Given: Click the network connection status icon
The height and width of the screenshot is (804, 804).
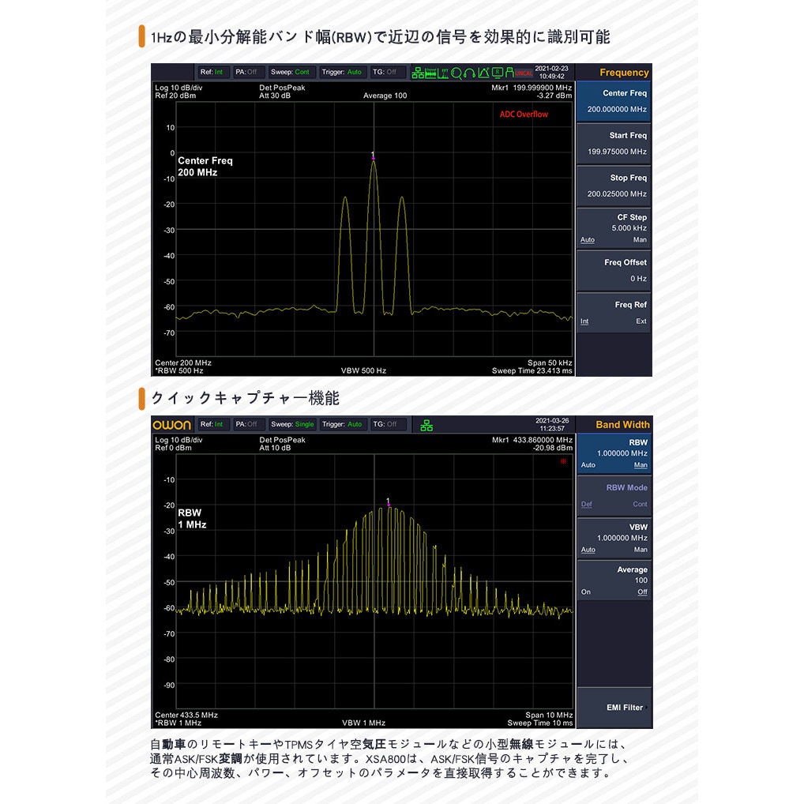Looking at the screenshot, I should click(x=419, y=73).
